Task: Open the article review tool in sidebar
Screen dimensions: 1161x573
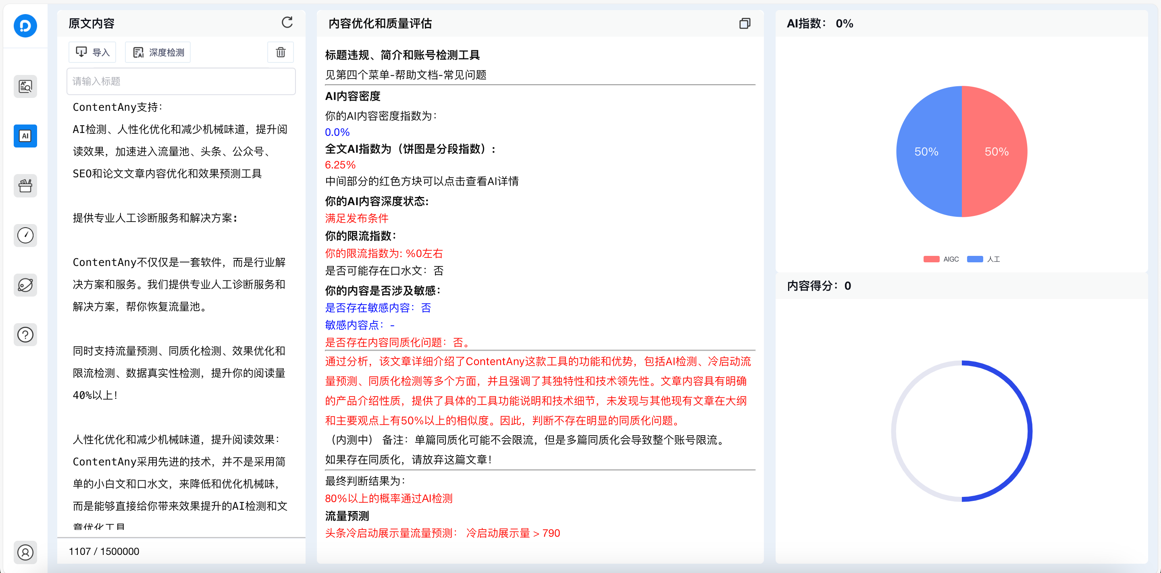Action: [25, 86]
